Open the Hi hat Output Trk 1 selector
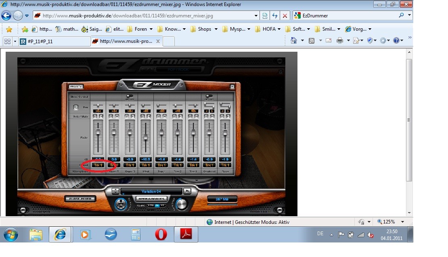The height and width of the screenshot is (257, 448). pos(146,165)
